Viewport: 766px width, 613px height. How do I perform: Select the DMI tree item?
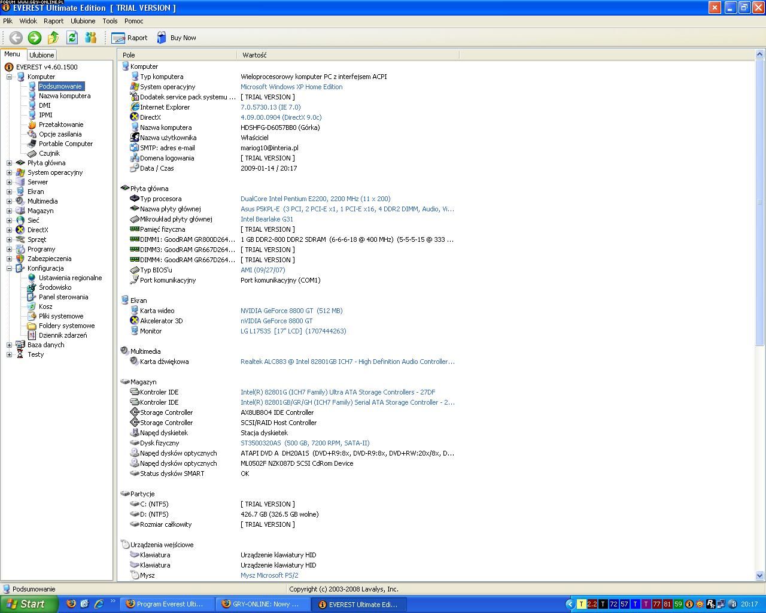(x=45, y=105)
